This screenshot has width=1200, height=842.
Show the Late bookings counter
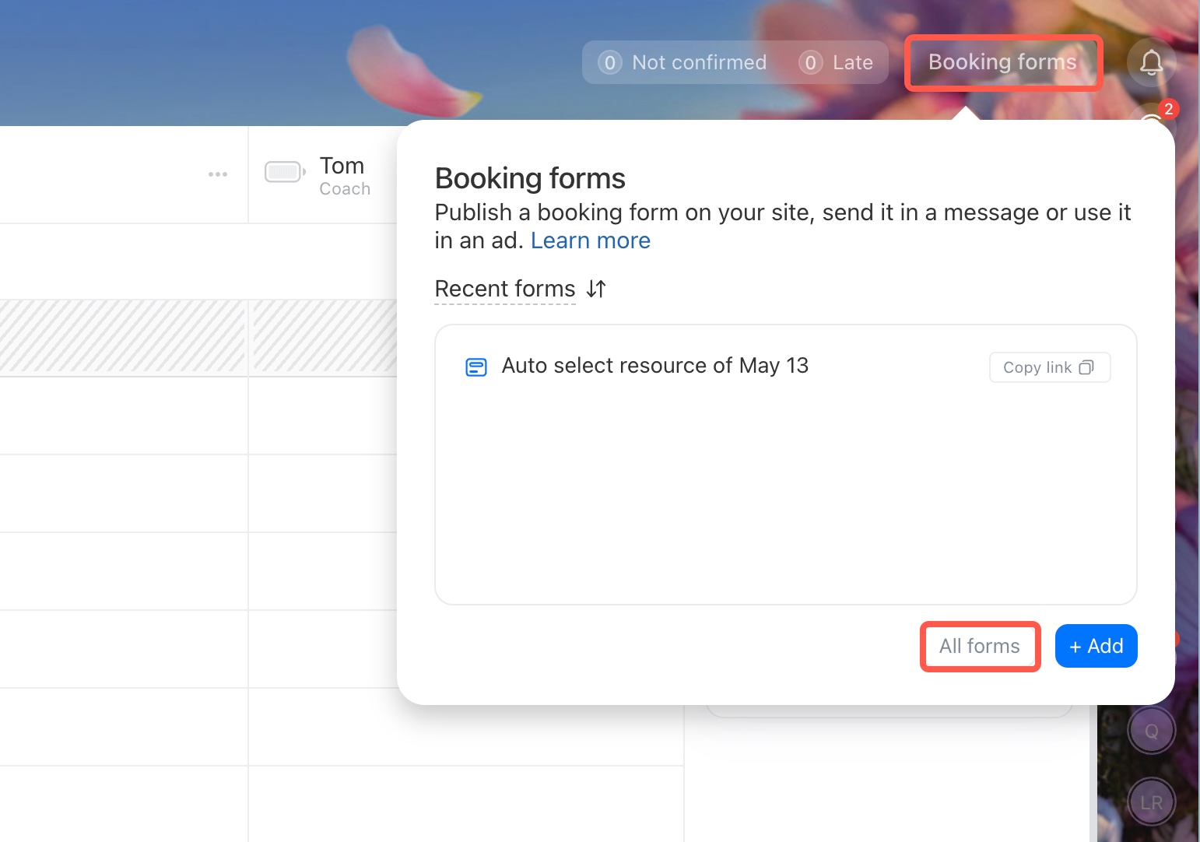(837, 62)
